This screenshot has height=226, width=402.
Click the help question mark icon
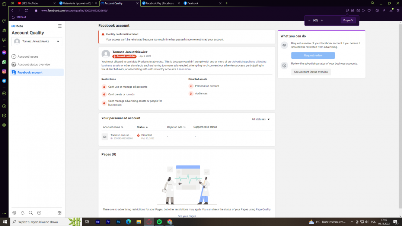[39, 213]
